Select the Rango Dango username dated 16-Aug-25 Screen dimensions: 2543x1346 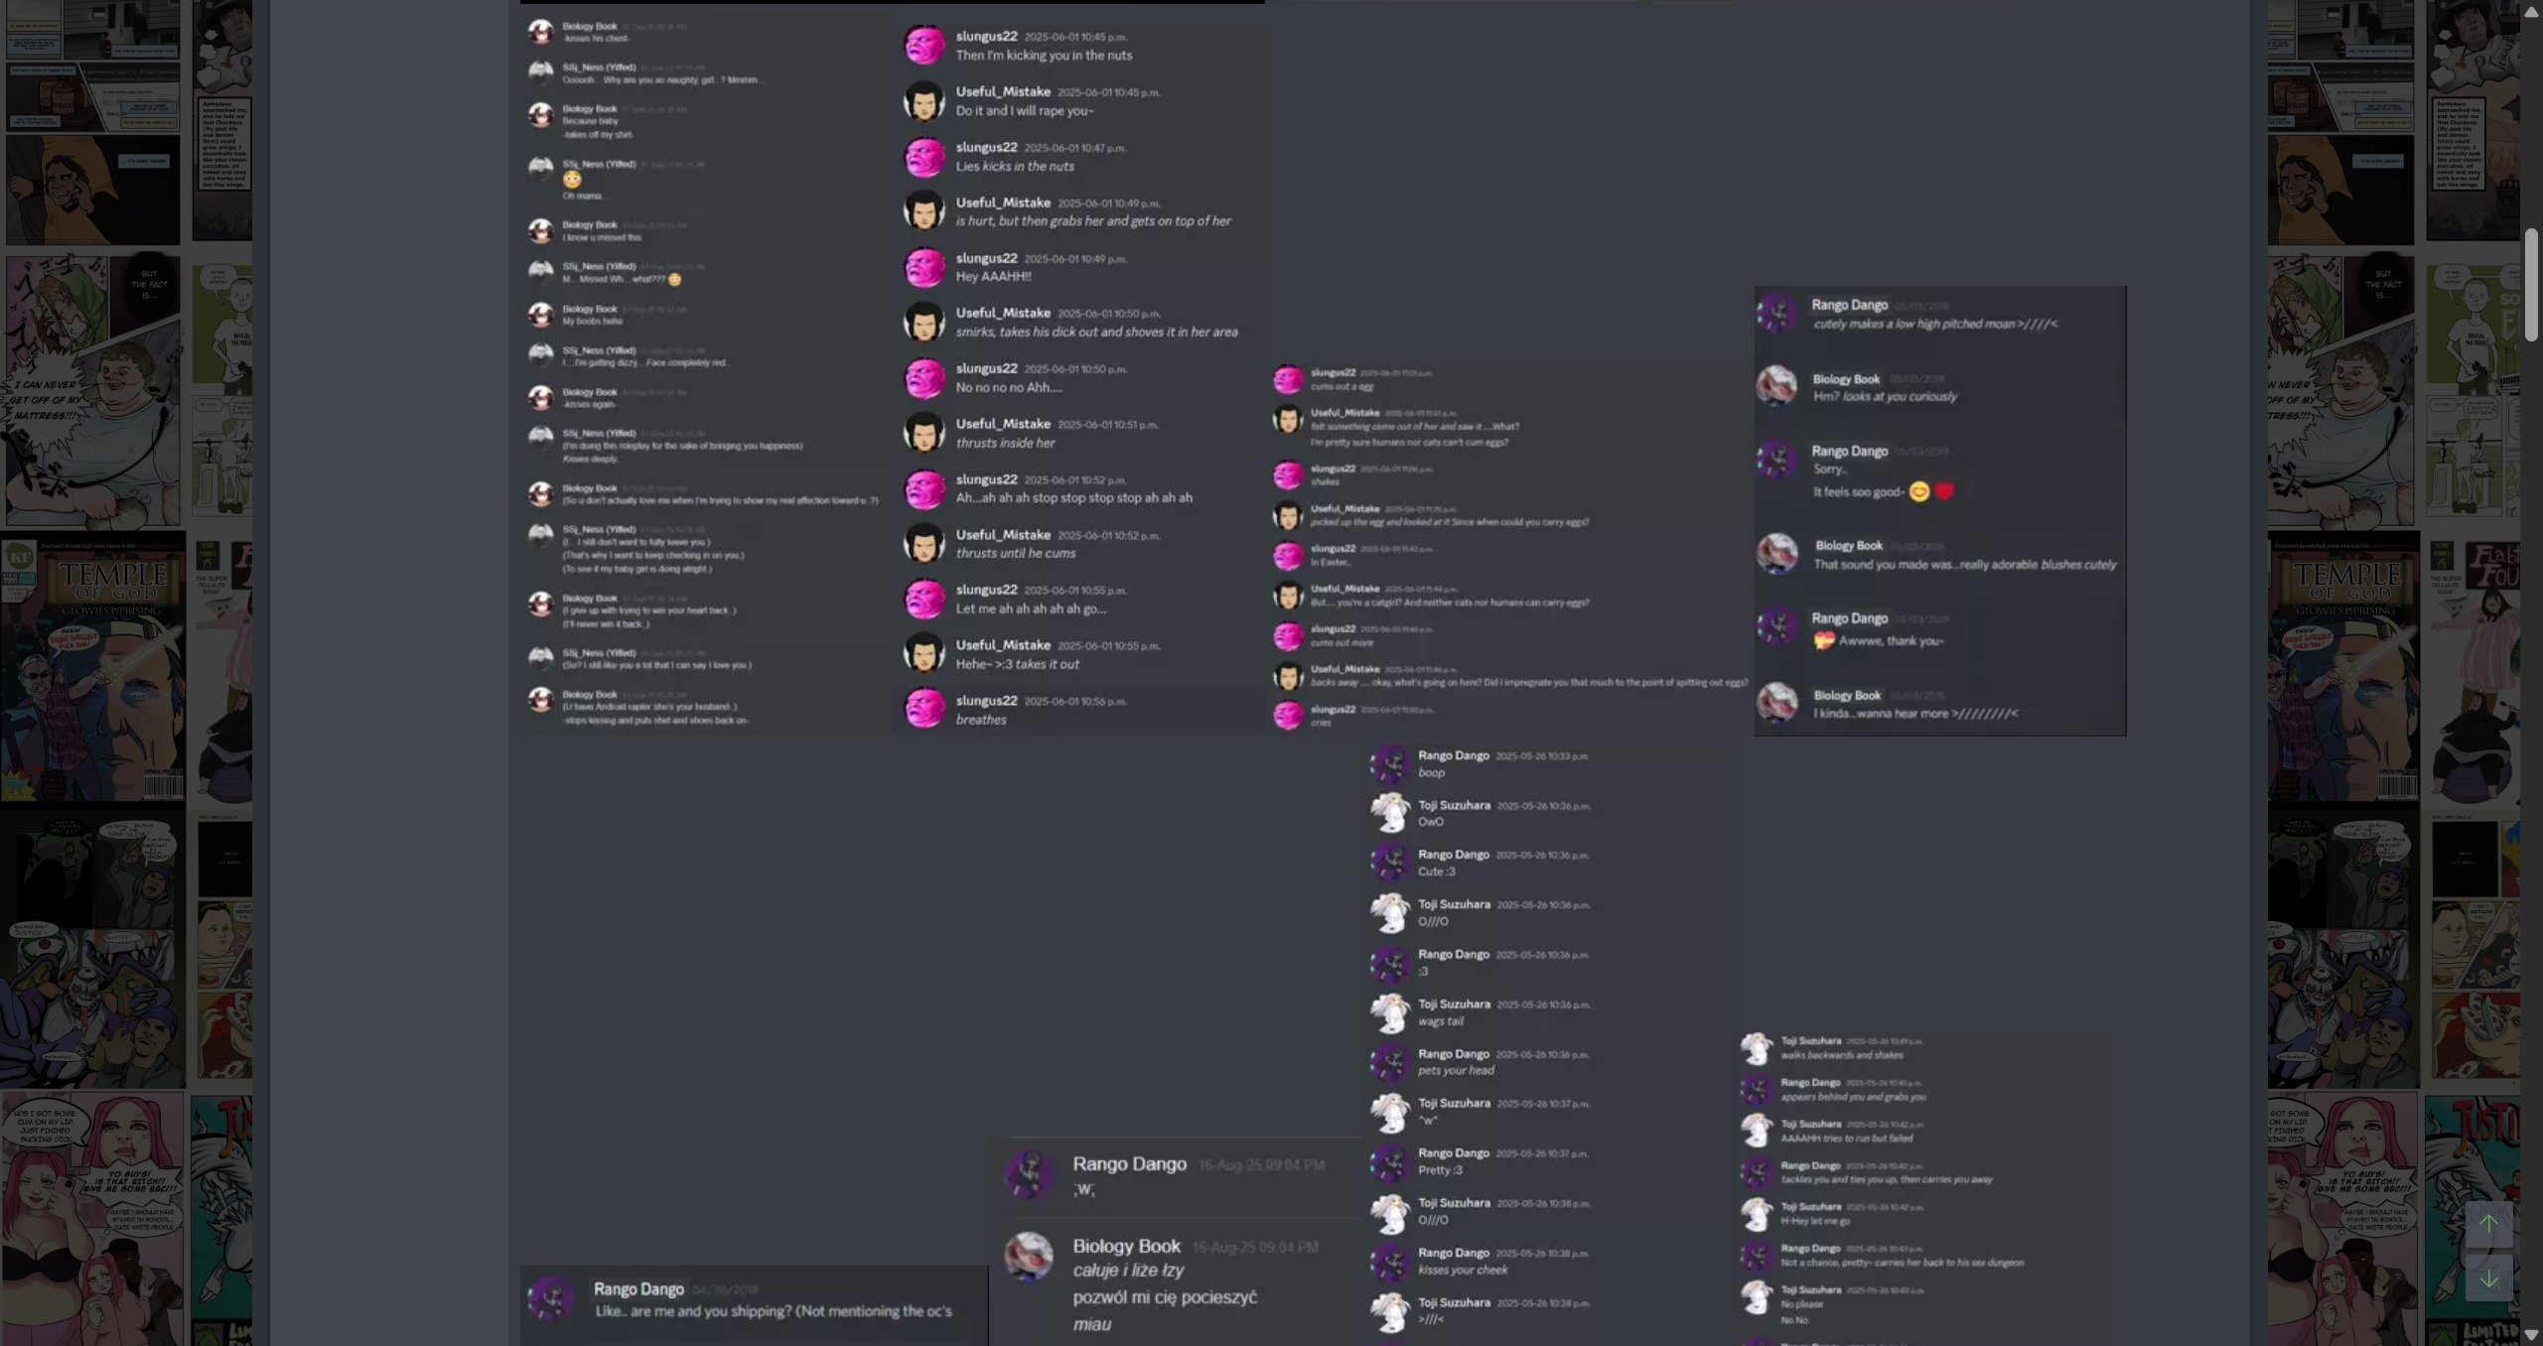pos(1129,1163)
